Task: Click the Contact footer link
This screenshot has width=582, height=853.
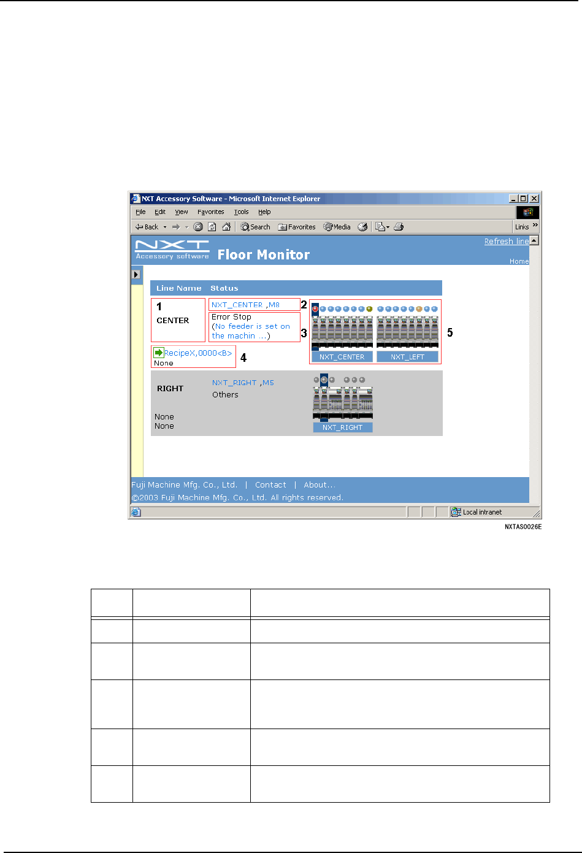Action: click(x=270, y=484)
